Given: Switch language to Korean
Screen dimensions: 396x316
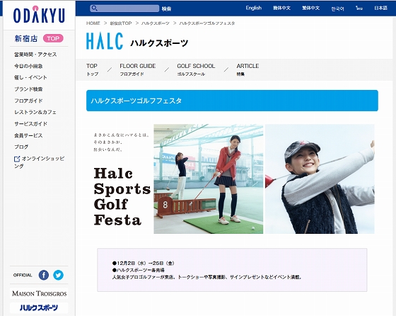Looking at the screenshot, I should click(x=337, y=9).
